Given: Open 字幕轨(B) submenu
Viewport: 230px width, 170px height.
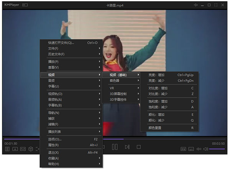Looking at the screenshot, I should 71,105.
